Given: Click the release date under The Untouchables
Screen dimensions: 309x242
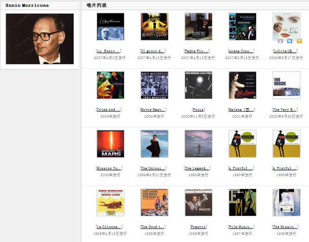Looking at the screenshot, I should [154, 175].
